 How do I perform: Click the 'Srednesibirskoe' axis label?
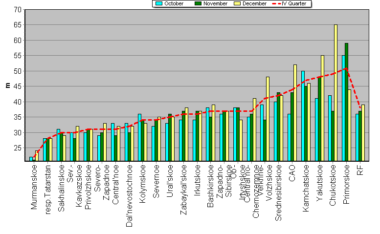[278, 193]
